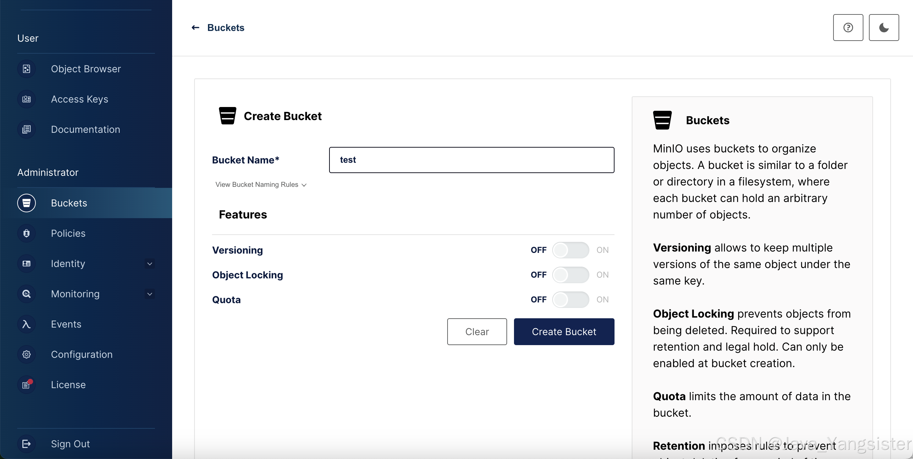Image resolution: width=913 pixels, height=459 pixels.
Task: Enable the Quota toggle
Action: [x=570, y=300]
